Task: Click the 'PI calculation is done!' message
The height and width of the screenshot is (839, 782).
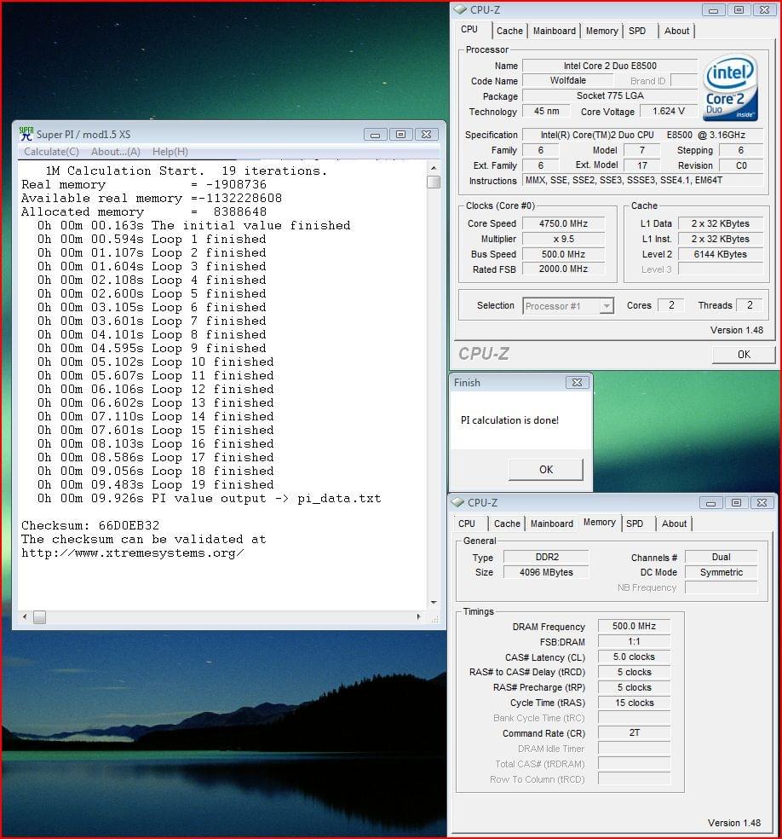Action: (x=509, y=420)
